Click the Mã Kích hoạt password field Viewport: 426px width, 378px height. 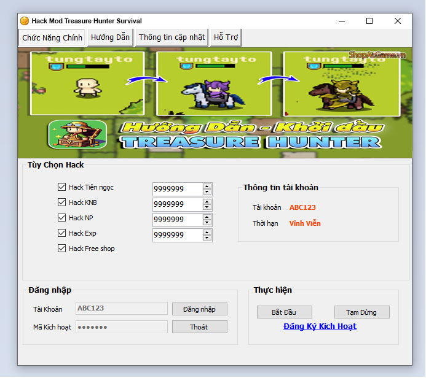(122, 327)
